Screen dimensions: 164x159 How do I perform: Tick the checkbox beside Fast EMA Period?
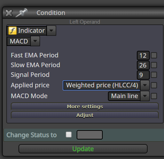(x=154, y=55)
